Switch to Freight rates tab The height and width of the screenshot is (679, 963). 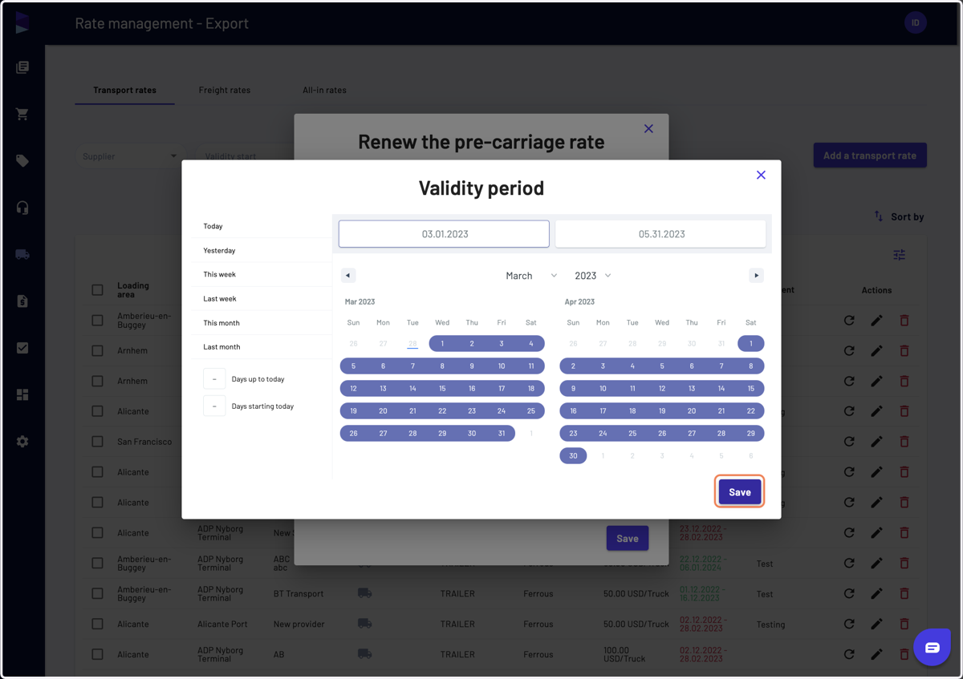coord(225,90)
